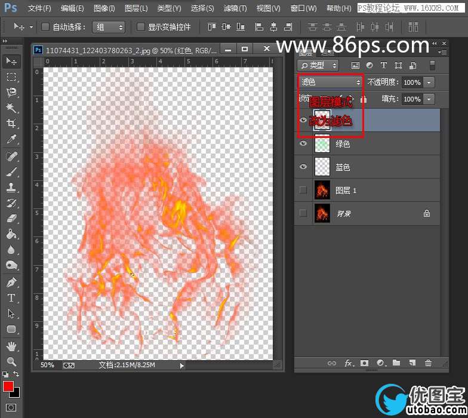
Task: Open the Layers panel flyout menu
Action: pos(443,53)
